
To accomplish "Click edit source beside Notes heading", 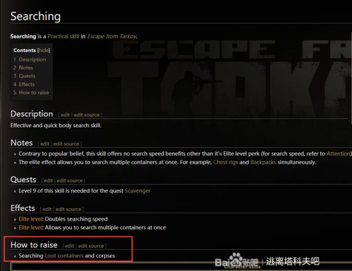I will pos(66,144).
